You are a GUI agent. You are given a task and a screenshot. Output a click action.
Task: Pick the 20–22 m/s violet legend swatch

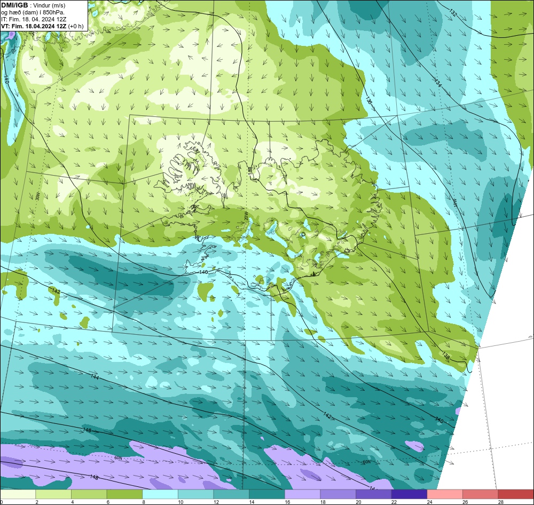374,494
